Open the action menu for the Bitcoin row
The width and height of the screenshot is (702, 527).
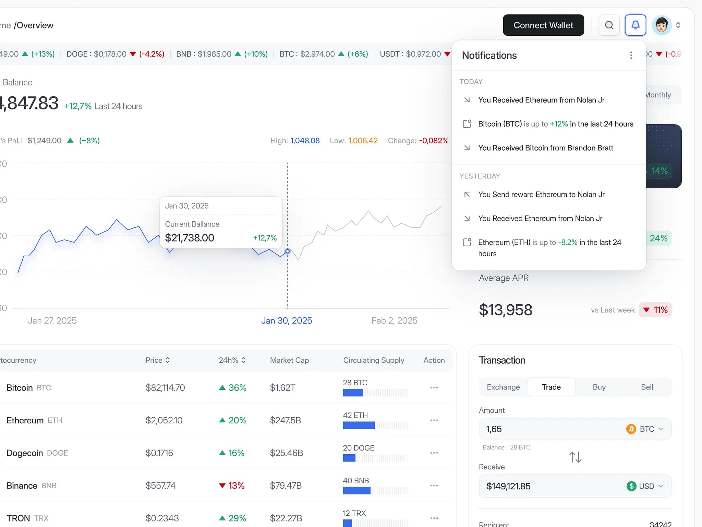(434, 387)
